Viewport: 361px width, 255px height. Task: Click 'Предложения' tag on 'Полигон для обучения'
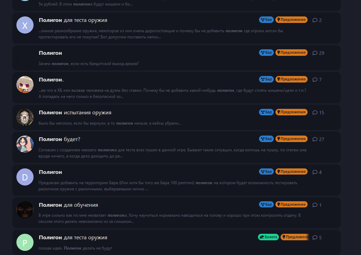point(292,204)
